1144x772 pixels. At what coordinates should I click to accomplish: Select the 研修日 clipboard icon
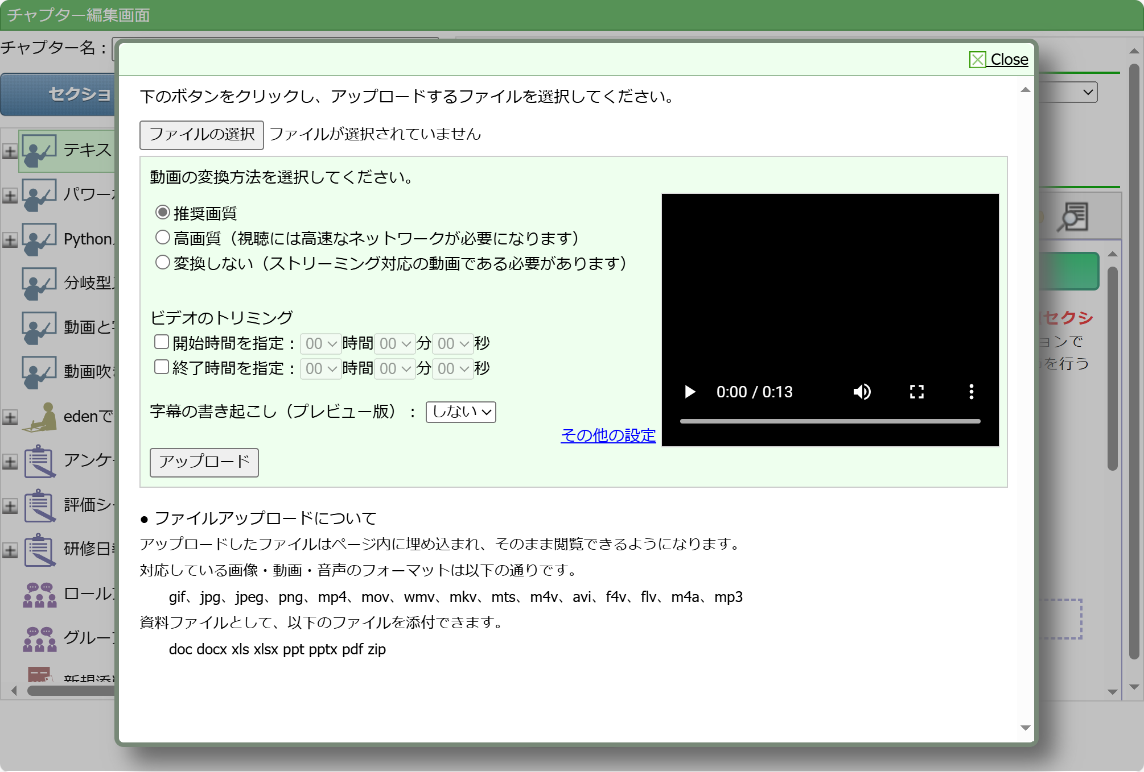tap(40, 550)
